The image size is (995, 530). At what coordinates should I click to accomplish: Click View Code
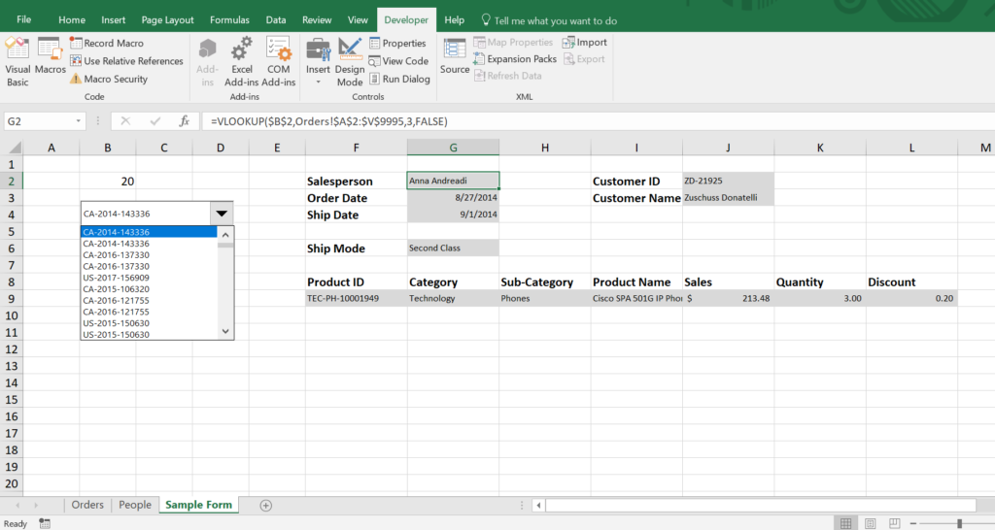398,61
